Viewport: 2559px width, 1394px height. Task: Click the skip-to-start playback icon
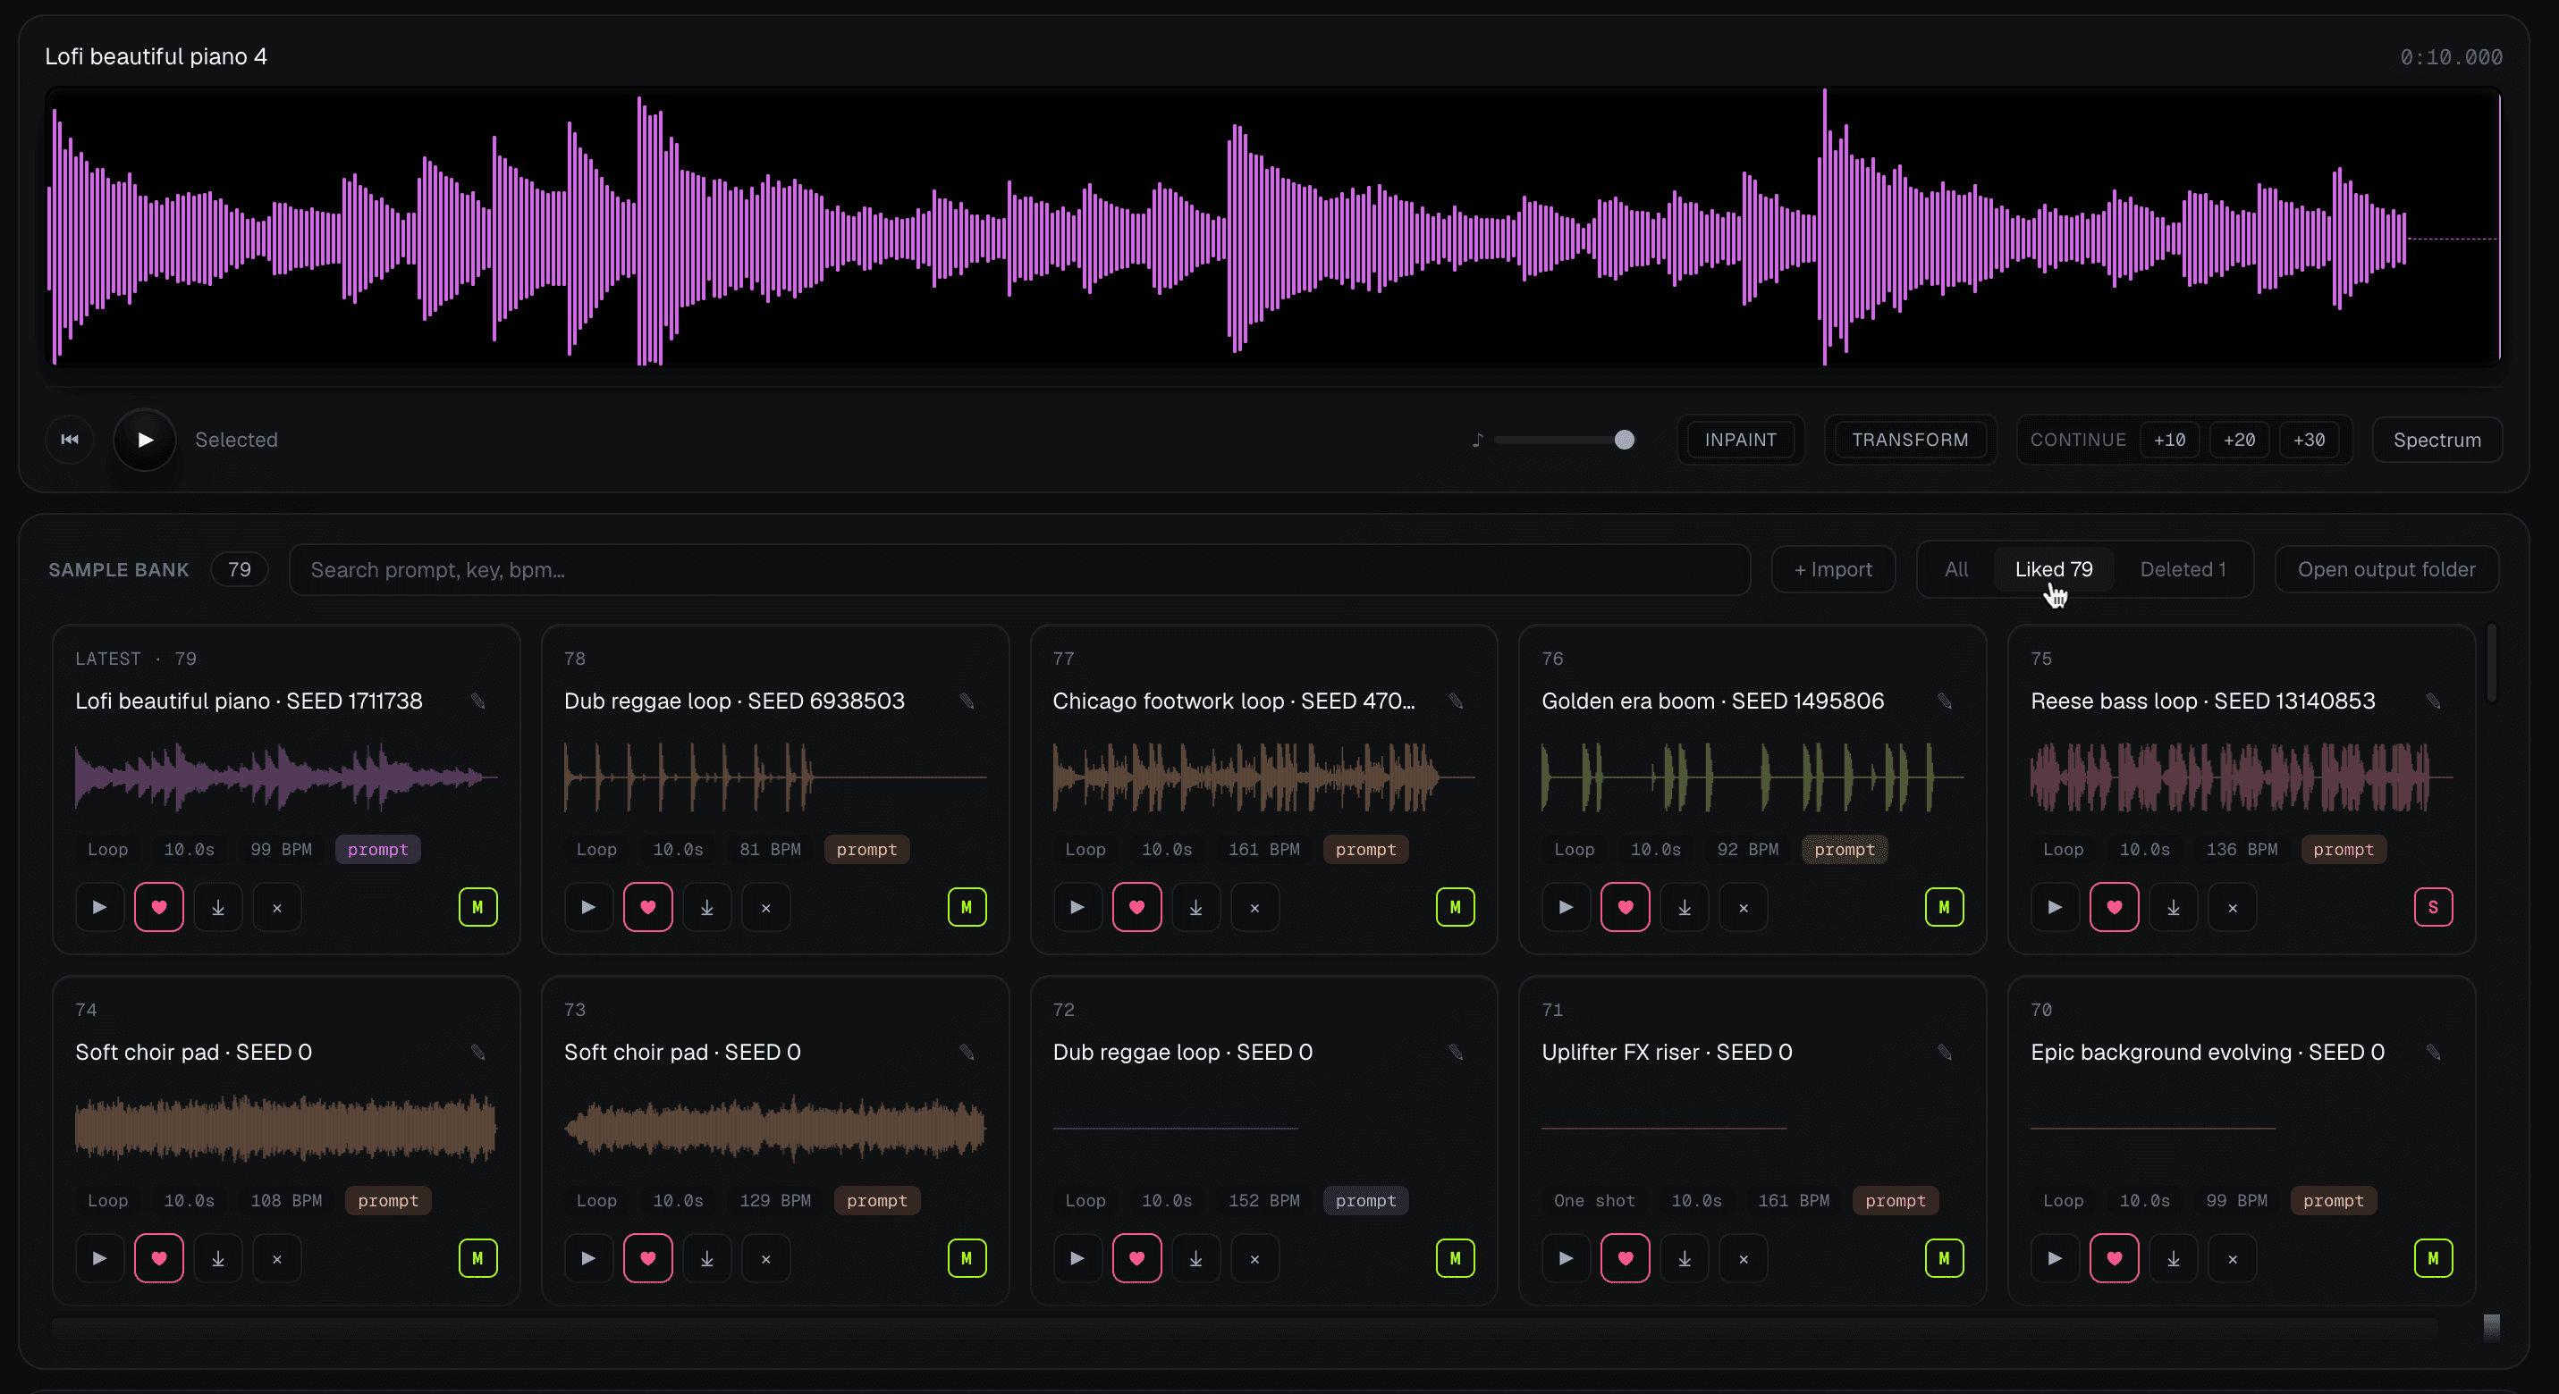70,440
